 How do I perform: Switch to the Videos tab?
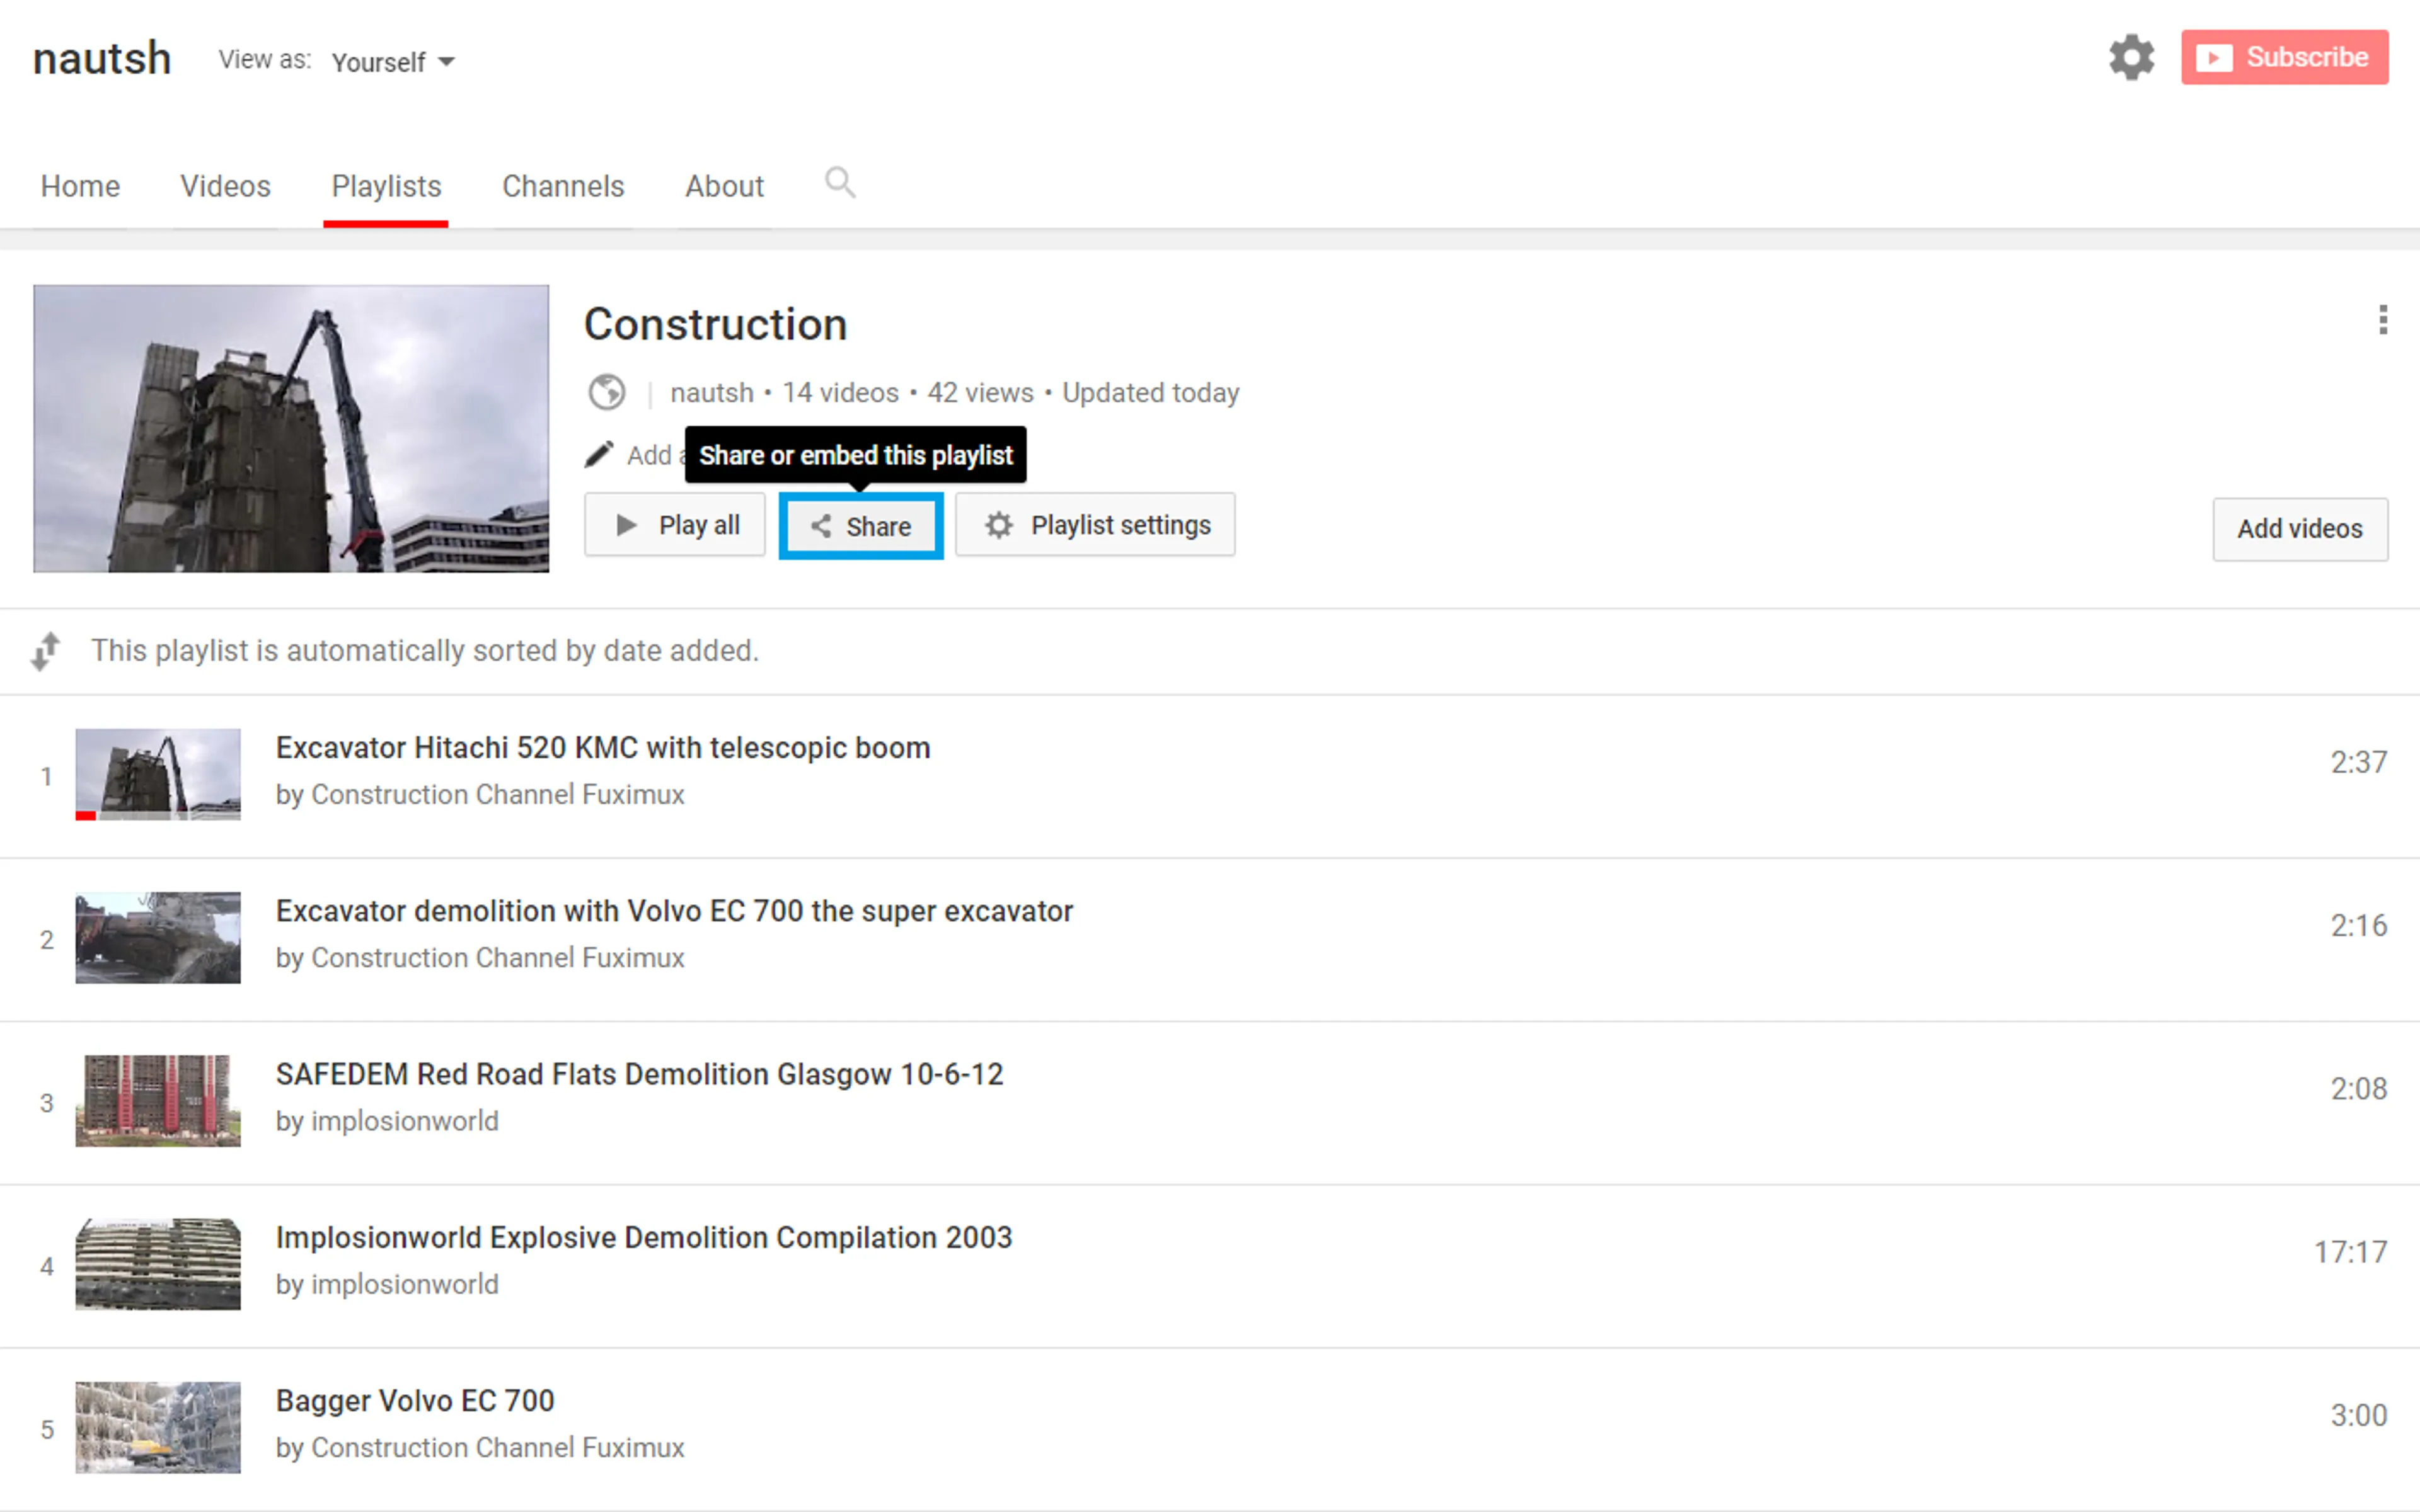pos(225,186)
